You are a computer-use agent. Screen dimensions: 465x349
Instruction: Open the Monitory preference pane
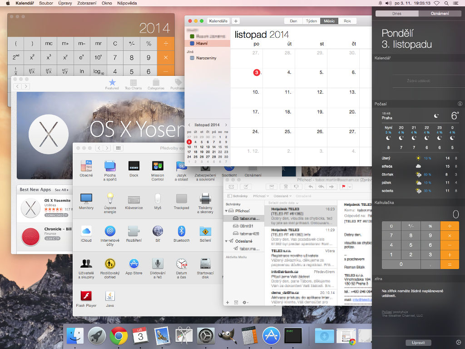(86, 201)
